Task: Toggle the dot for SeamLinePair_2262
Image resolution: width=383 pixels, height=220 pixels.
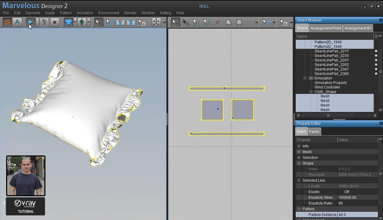Action: (376, 65)
